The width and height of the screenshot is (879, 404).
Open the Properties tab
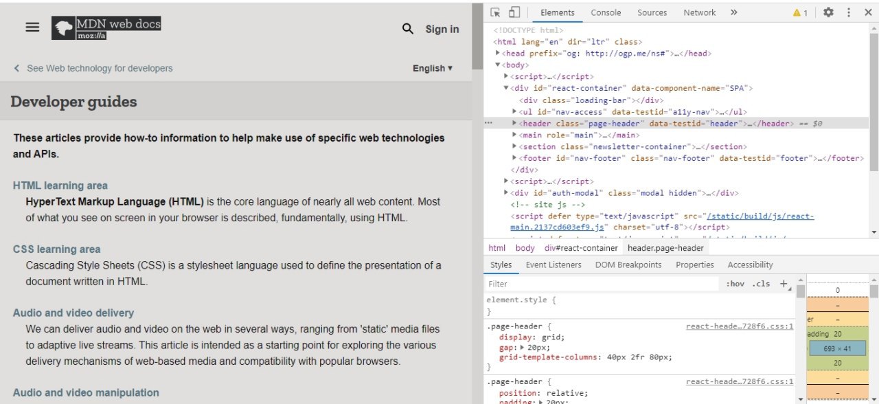pyautogui.click(x=695, y=265)
